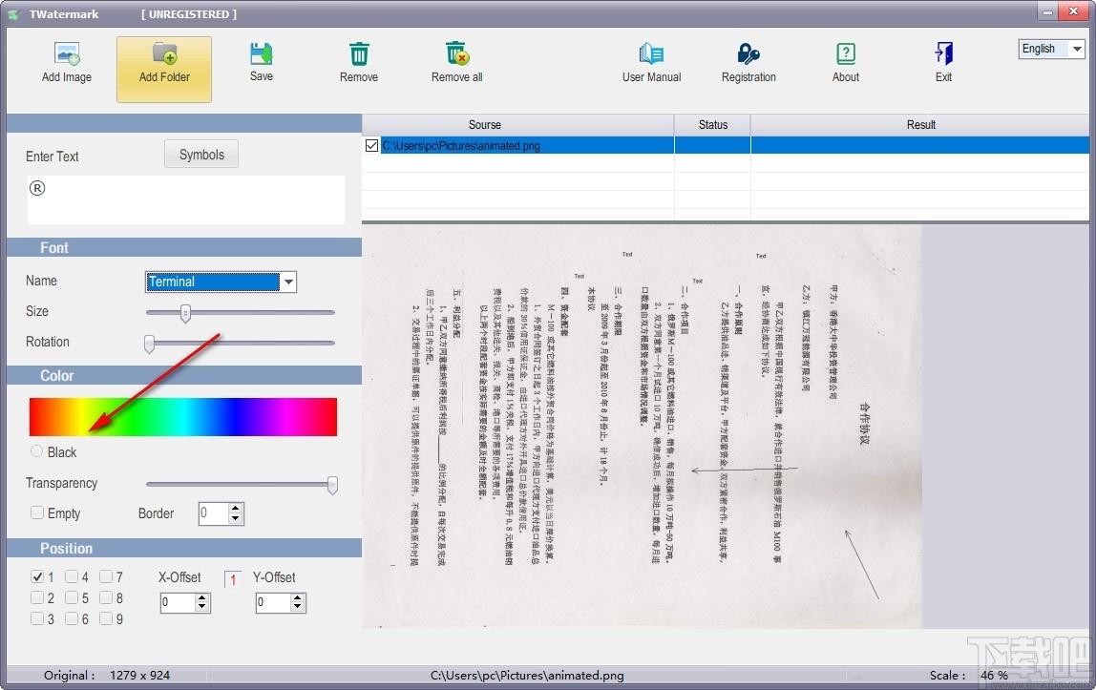Click the TWatermark title bar app icon
The image size is (1096, 690).
(x=14, y=14)
